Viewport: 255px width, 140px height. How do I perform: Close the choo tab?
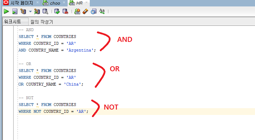click(x=64, y=3)
